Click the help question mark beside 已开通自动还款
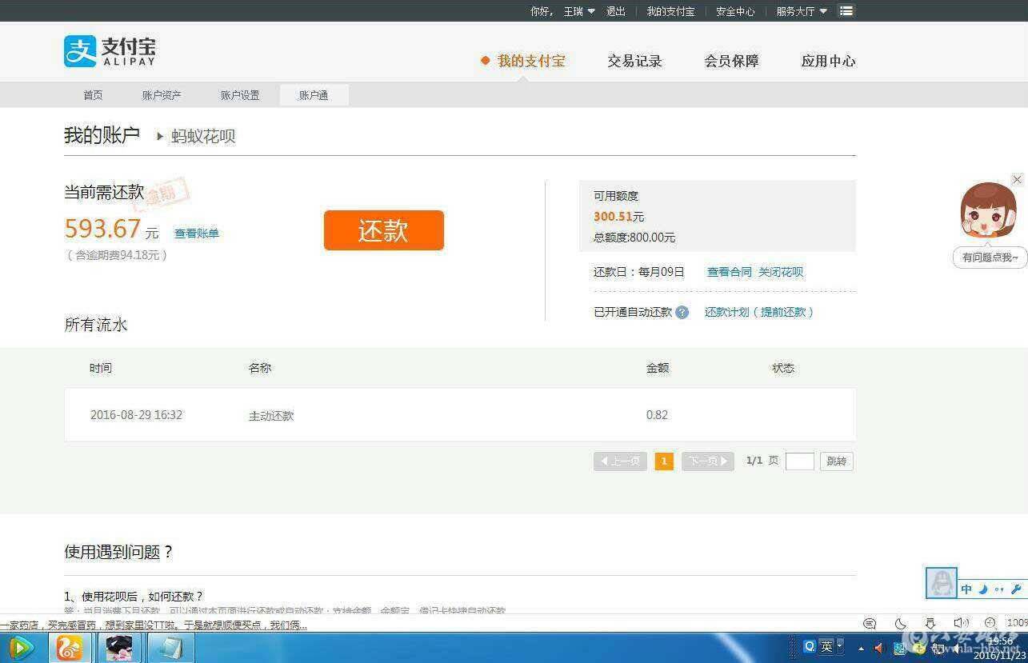 pos(682,313)
